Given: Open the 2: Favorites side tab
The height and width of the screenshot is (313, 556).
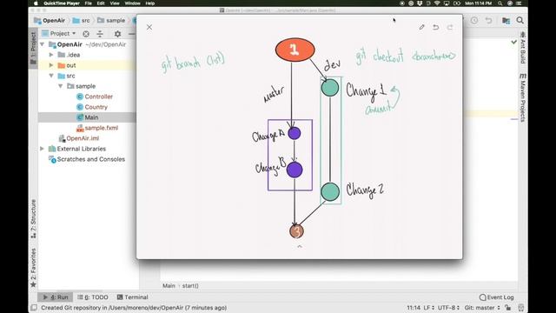Looking at the screenshot, I should point(33,268).
